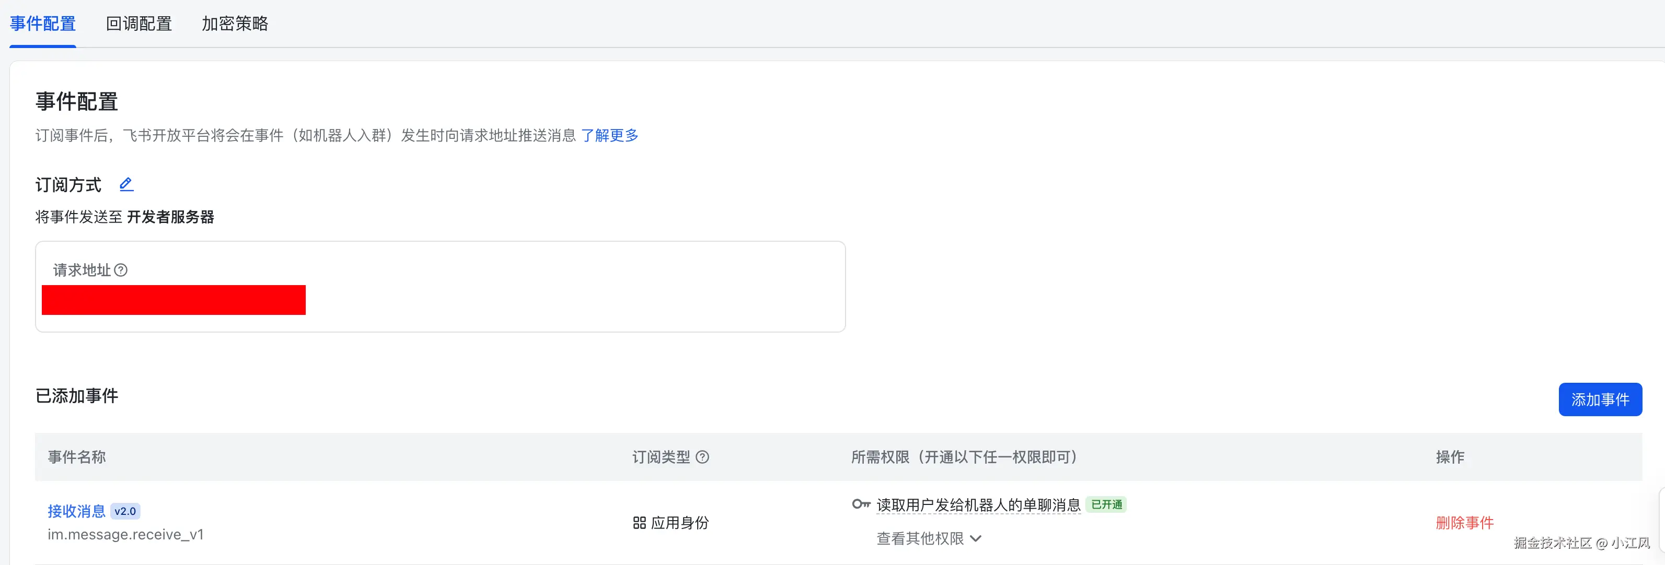
Task: Open the 接收消息 event link
Action: click(76, 511)
